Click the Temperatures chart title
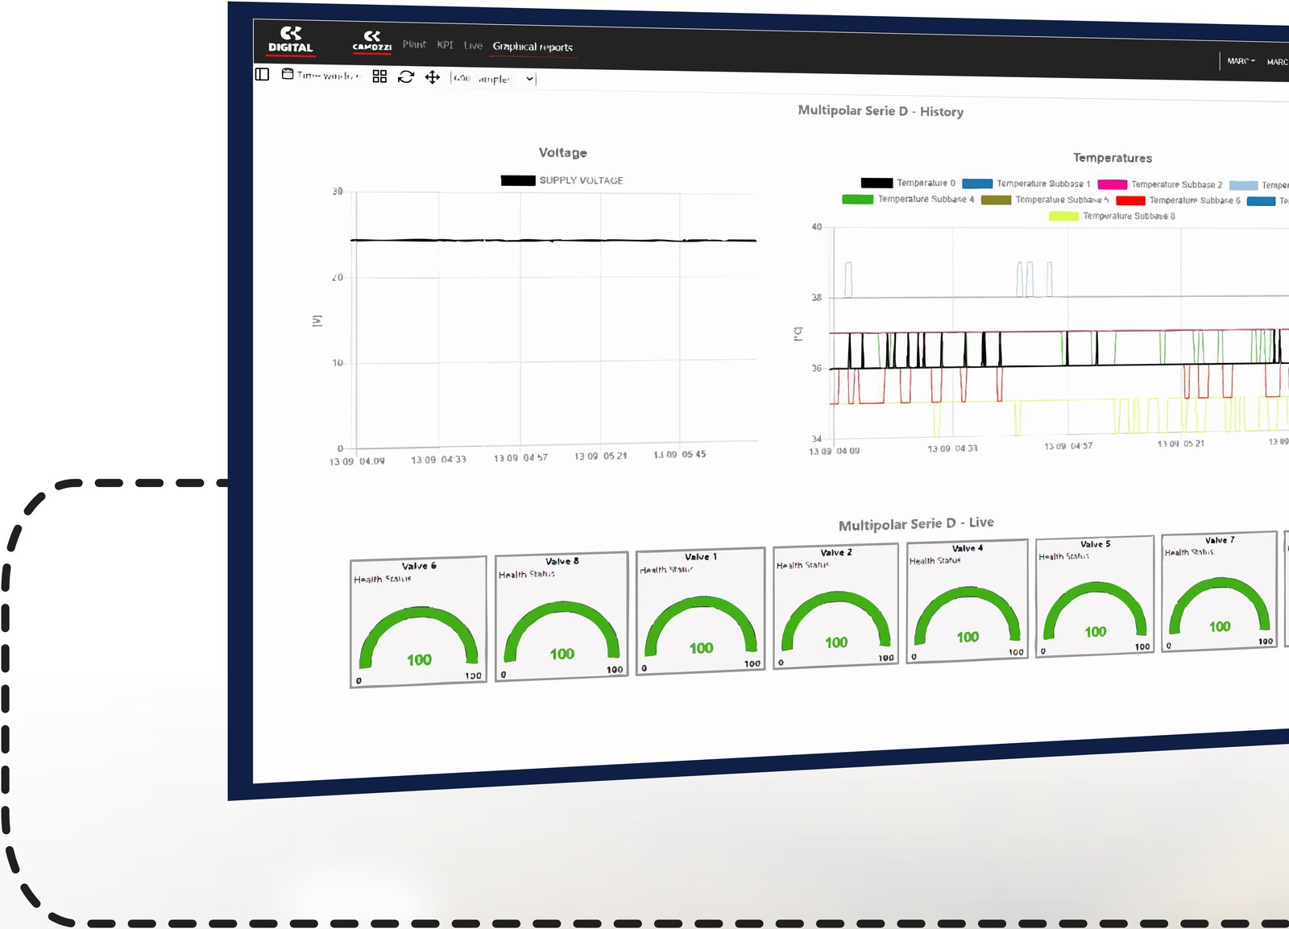The image size is (1289, 929). (1113, 158)
